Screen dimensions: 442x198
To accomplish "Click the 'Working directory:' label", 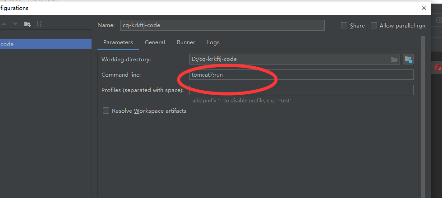I will [126, 60].
